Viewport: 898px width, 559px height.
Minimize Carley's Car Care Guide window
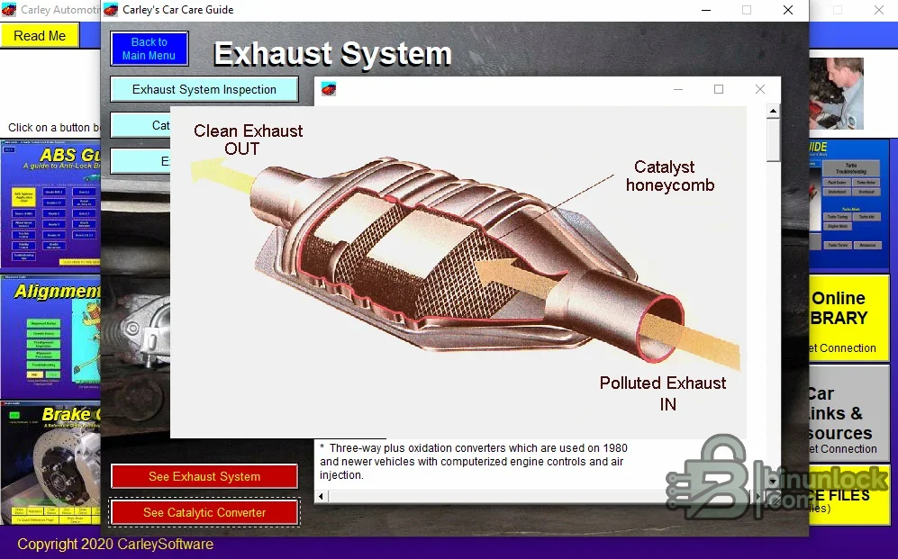(705, 10)
